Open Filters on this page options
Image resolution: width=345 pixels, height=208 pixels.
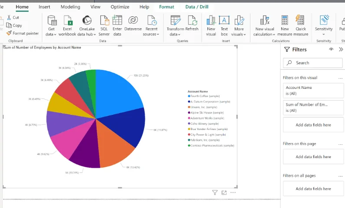[340, 144]
